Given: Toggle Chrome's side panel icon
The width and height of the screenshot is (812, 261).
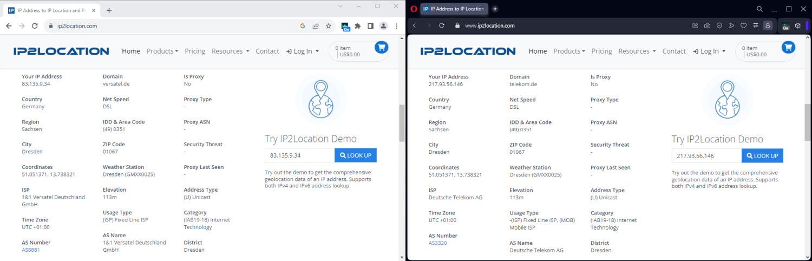Looking at the screenshot, I should pos(370,25).
